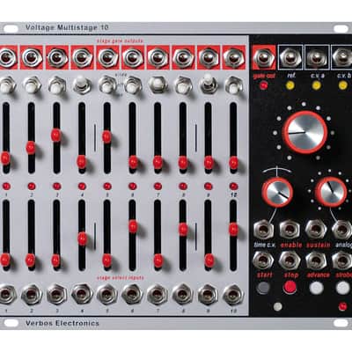This screenshot has height=352, width=352.
Task: Click the c.v. a output jack
Action: point(316,57)
